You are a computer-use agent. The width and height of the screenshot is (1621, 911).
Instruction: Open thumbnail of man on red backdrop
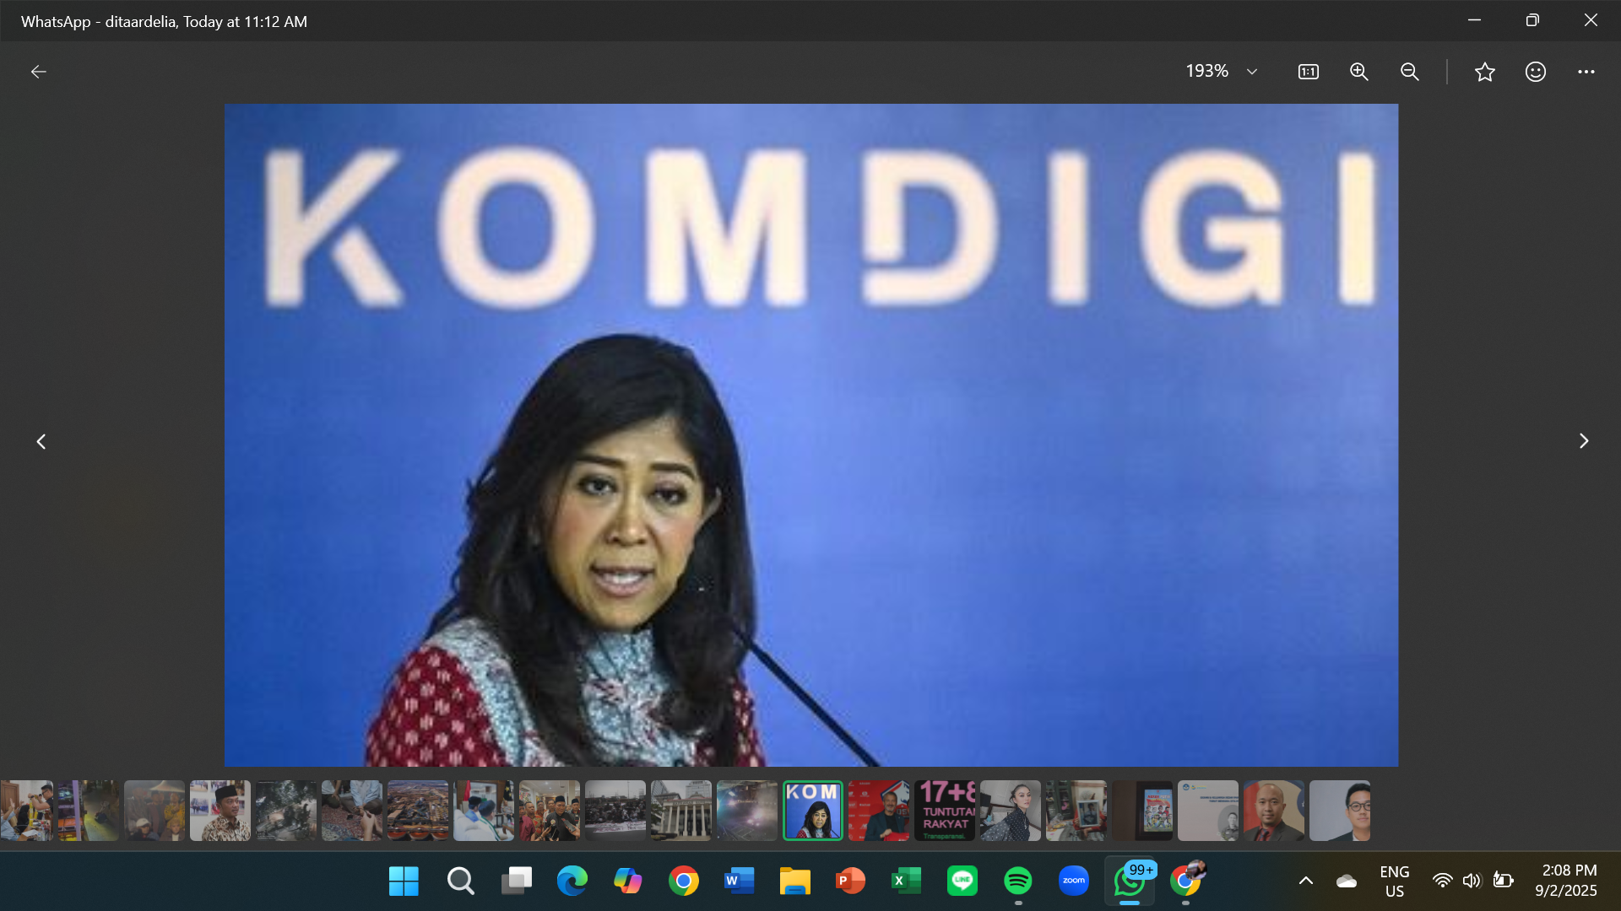pos(879,811)
